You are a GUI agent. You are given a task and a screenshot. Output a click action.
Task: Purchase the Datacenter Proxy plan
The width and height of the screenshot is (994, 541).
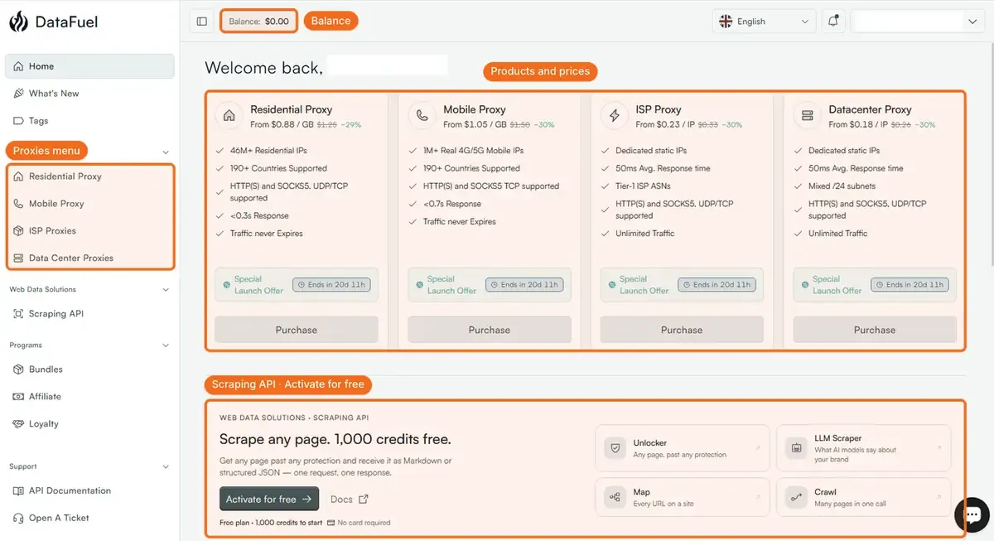tap(875, 330)
